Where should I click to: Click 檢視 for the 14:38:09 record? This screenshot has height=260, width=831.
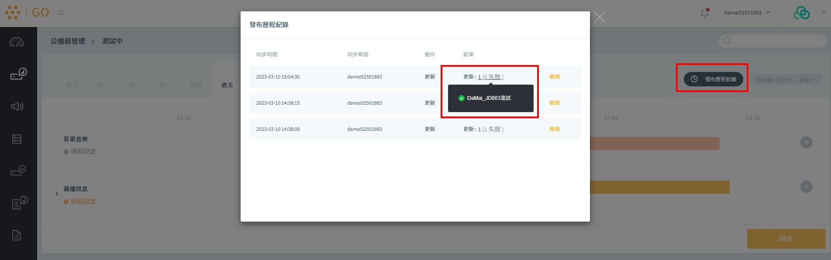point(555,129)
